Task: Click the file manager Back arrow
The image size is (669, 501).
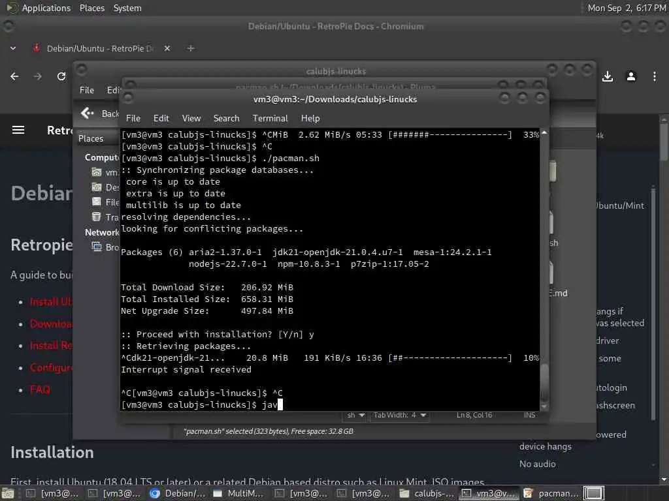Action: point(88,114)
